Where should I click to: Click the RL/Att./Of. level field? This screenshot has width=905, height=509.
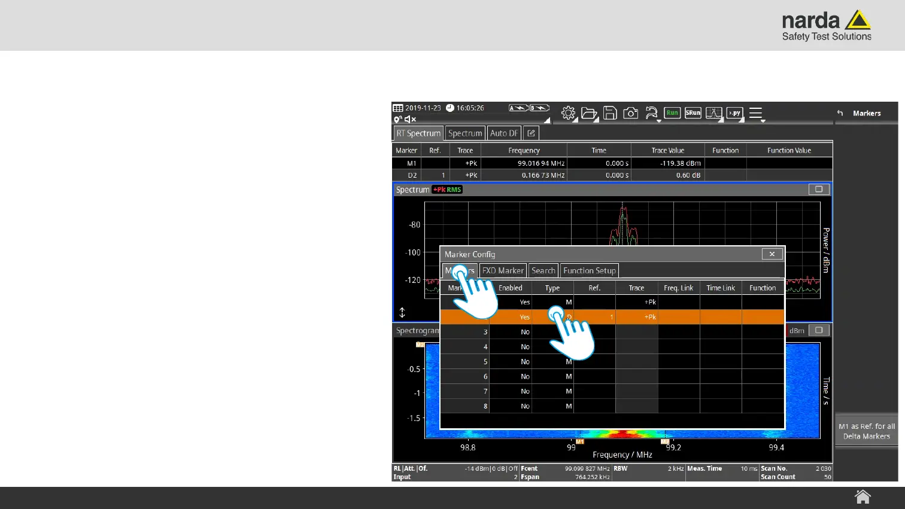coord(455,469)
